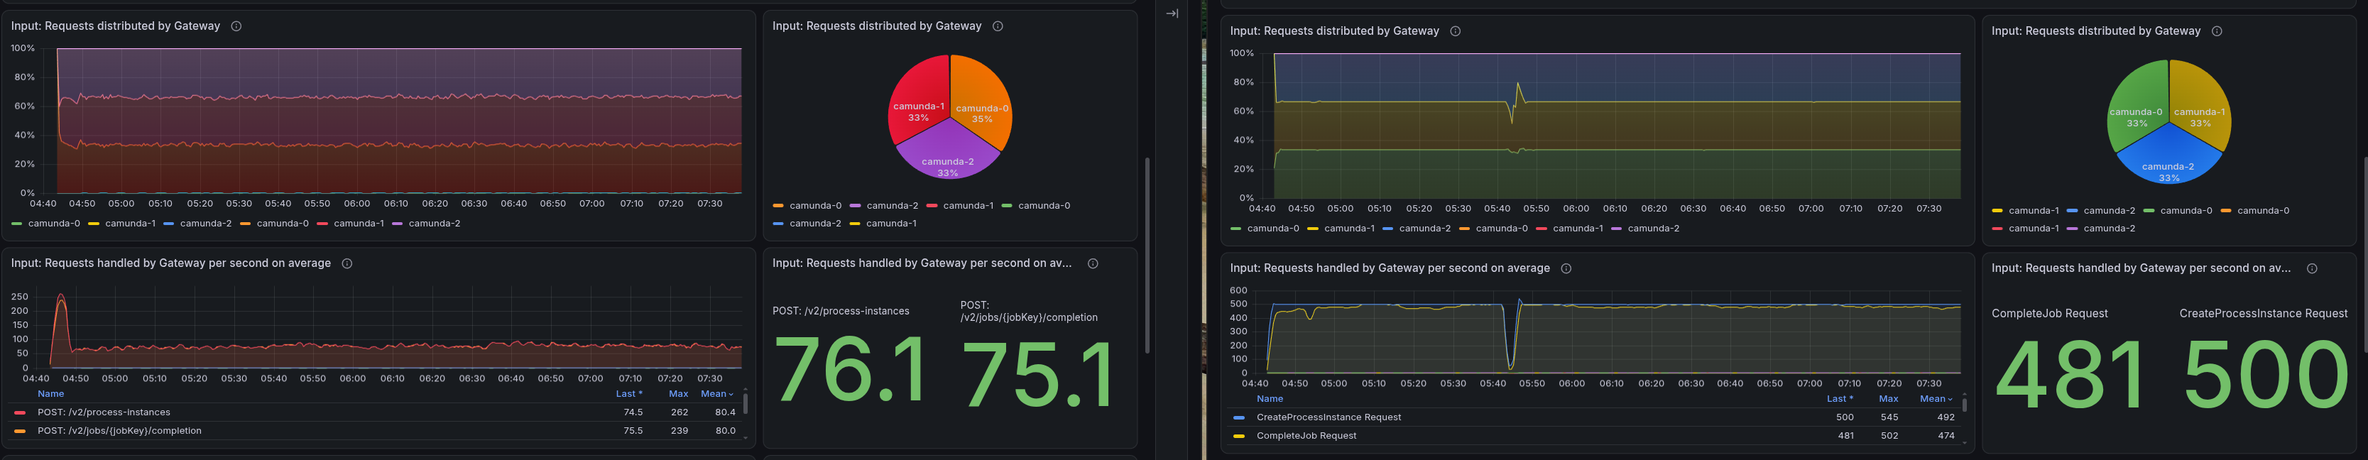
Task: Click info icon on left dashboard's gateway distribution time-series panel
Action: (x=236, y=27)
